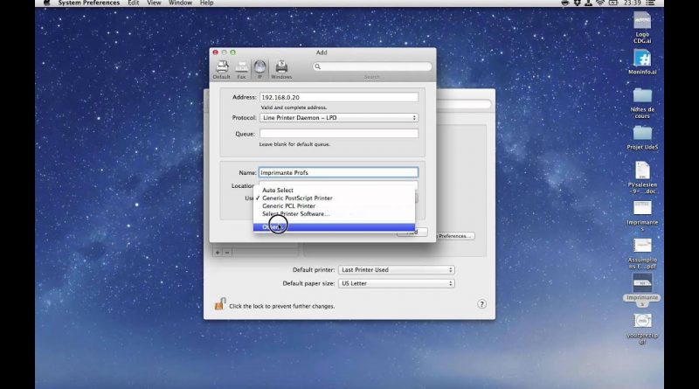Open the 'Default printer' dropdown
The width and height of the screenshot is (699, 389).
(x=397, y=270)
